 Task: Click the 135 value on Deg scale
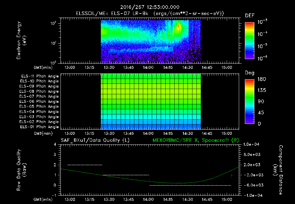click(x=262, y=90)
